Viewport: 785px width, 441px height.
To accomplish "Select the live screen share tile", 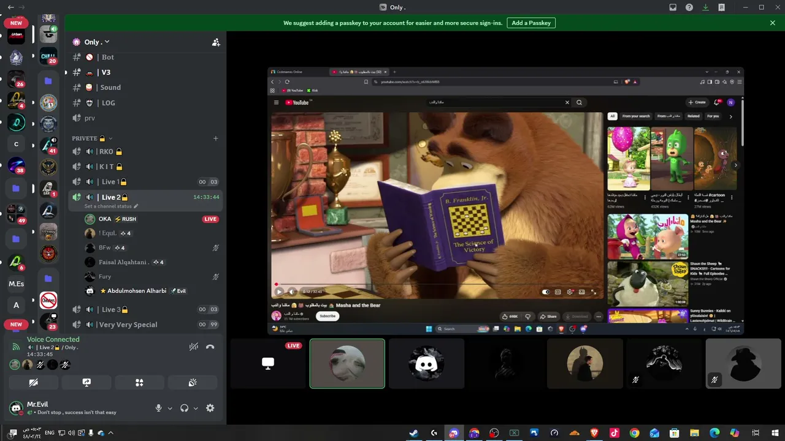I will (x=268, y=364).
